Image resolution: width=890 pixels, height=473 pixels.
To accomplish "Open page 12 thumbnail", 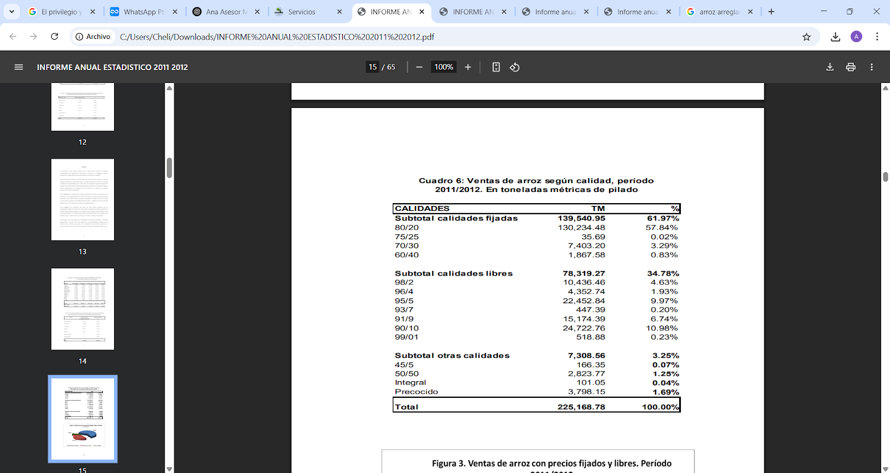I will coord(82,107).
